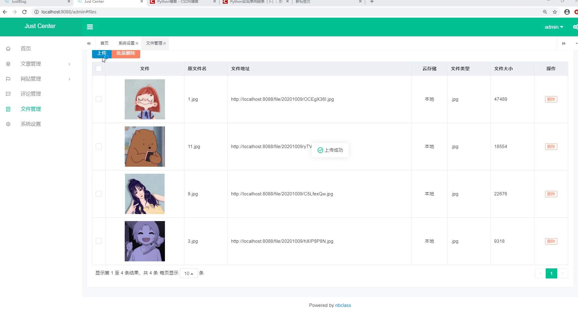Click the site information icon in address bar
Screen dimensions: 578x309
37,12
